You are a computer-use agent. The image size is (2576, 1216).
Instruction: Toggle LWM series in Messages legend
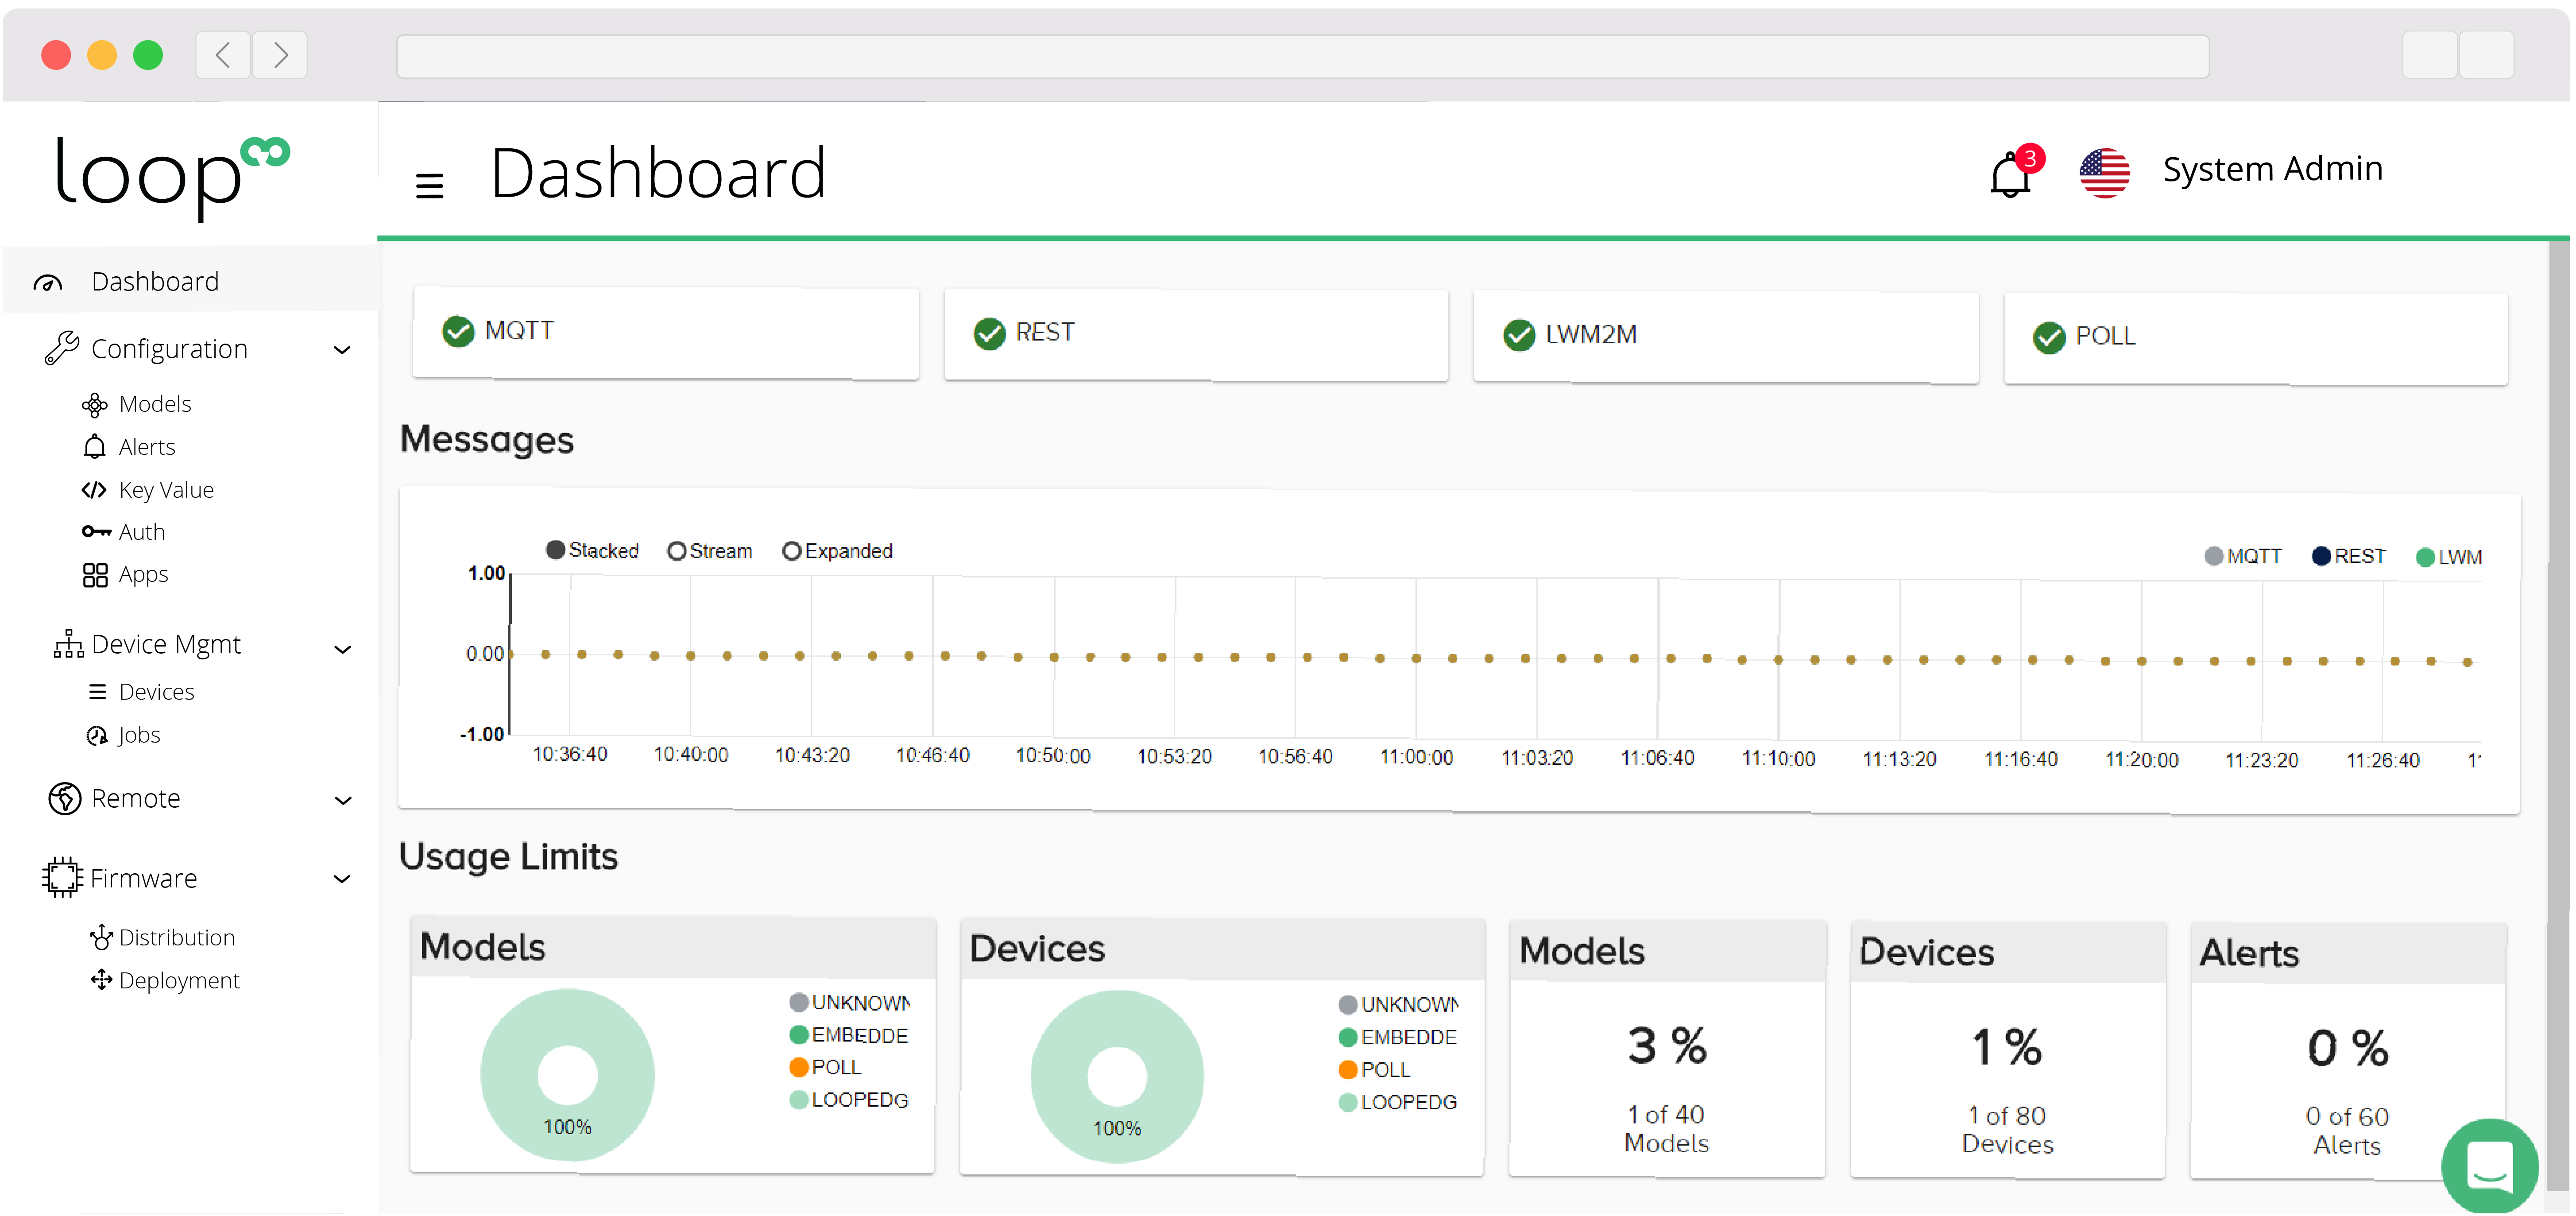pyautogui.click(x=2448, y=557)
